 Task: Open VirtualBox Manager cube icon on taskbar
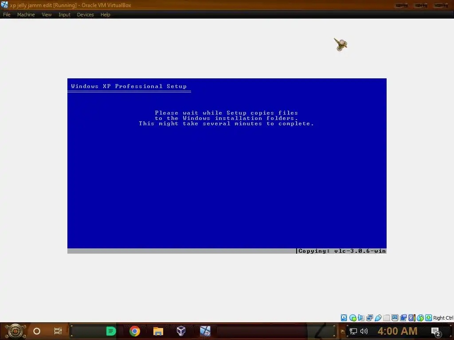[181, 331]
